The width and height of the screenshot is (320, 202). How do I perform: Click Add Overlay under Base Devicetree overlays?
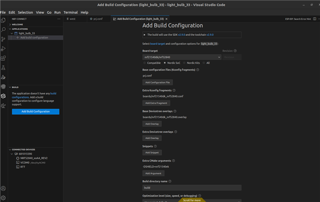(x=152, y=124)
